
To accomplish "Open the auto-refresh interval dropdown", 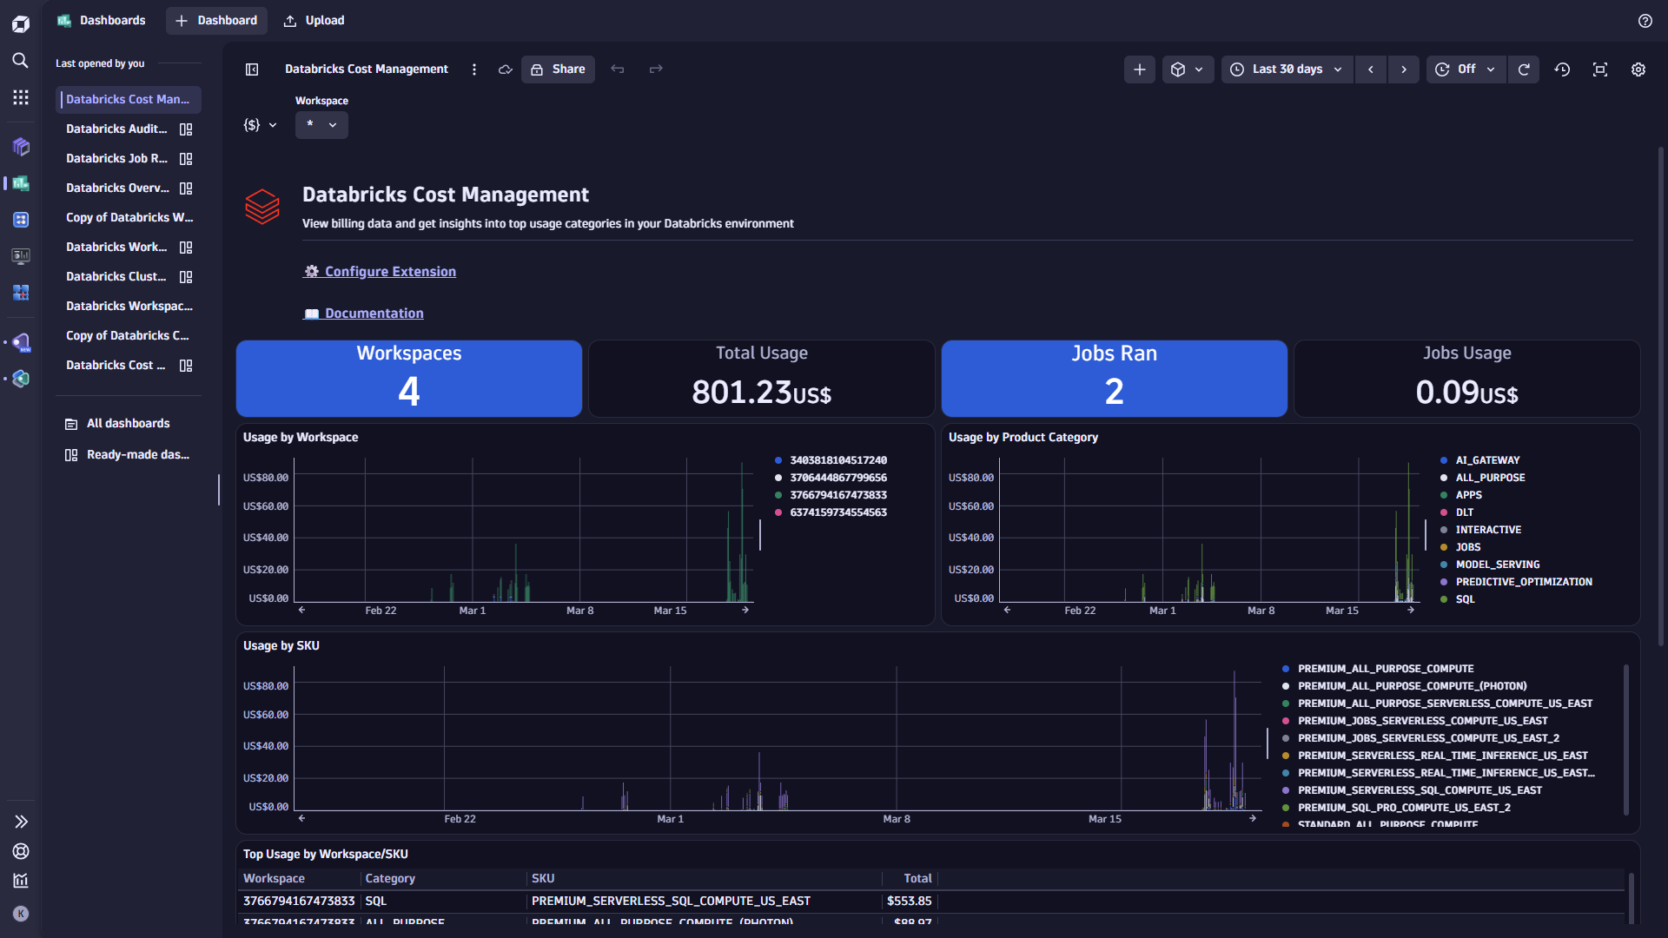I will coord(1491,69).
